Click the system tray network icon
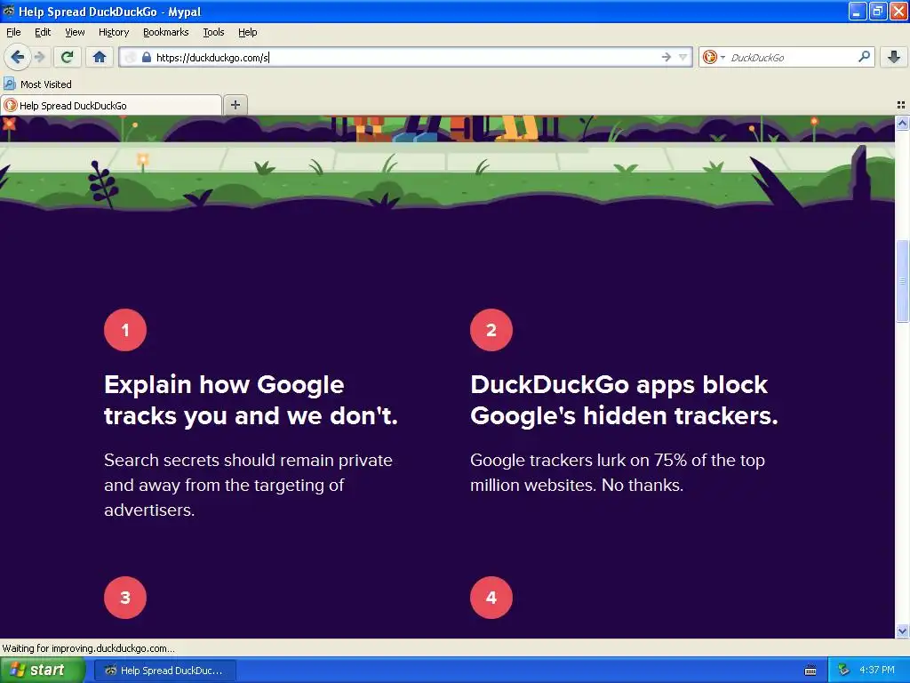Image resolution: width=910 pixels, height=683 pixels. pos(843,670)
